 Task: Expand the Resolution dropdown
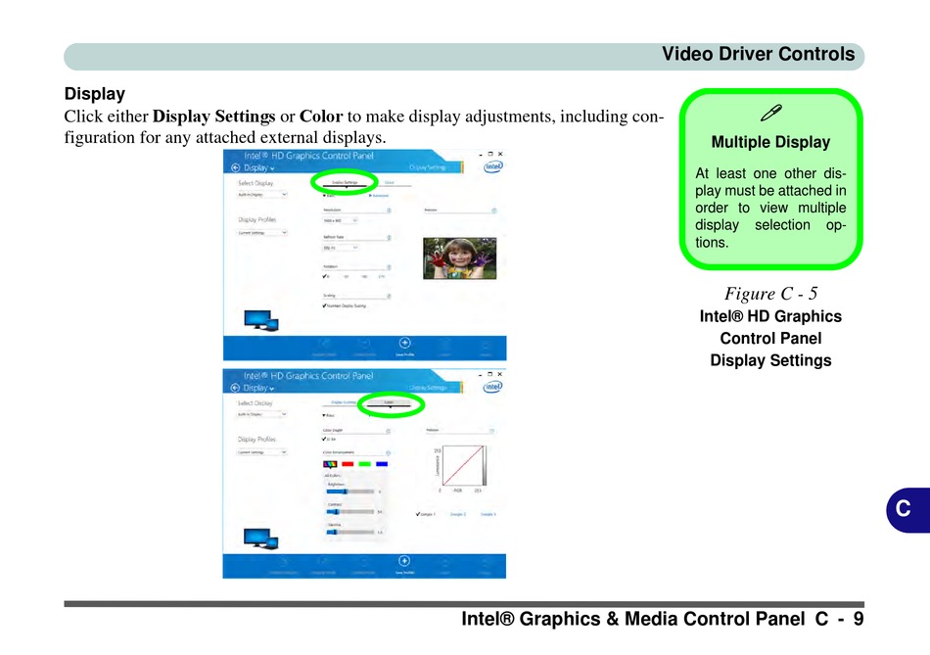click(340, 220)
